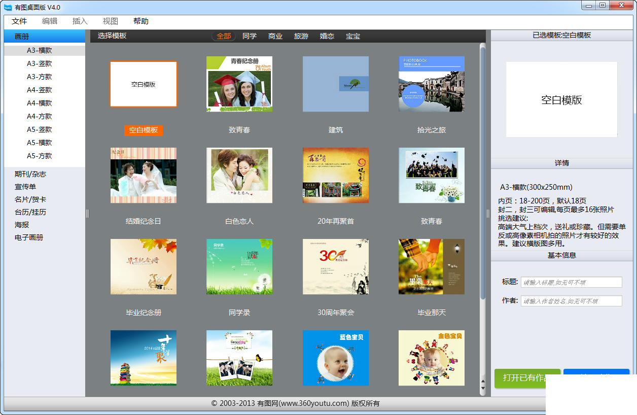Viewport: 637px width, 415px height.
Task: Expand the 期刊/杂志 category
Action: point(30,174)
